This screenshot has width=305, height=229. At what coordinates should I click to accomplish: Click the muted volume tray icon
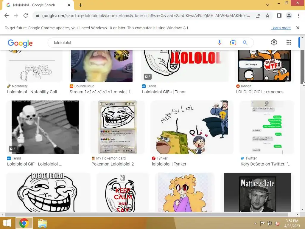[x=277, y=223]
